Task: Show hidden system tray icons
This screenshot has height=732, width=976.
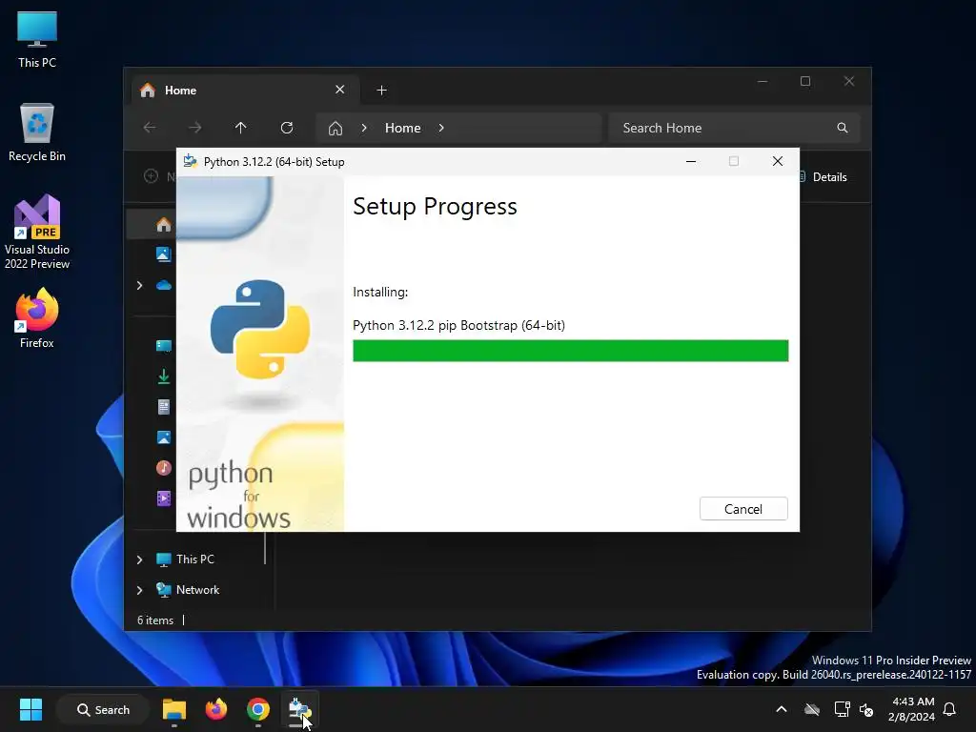Action: 782,709
